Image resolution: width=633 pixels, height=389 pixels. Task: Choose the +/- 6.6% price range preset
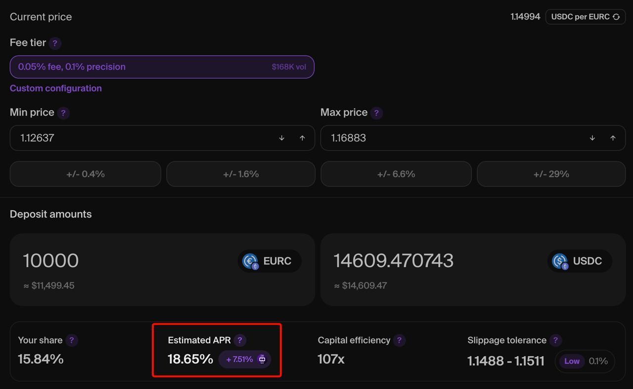(396, 174)
